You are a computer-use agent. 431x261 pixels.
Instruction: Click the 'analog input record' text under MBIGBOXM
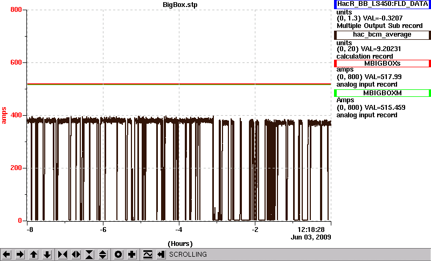(x=367, y=115)
